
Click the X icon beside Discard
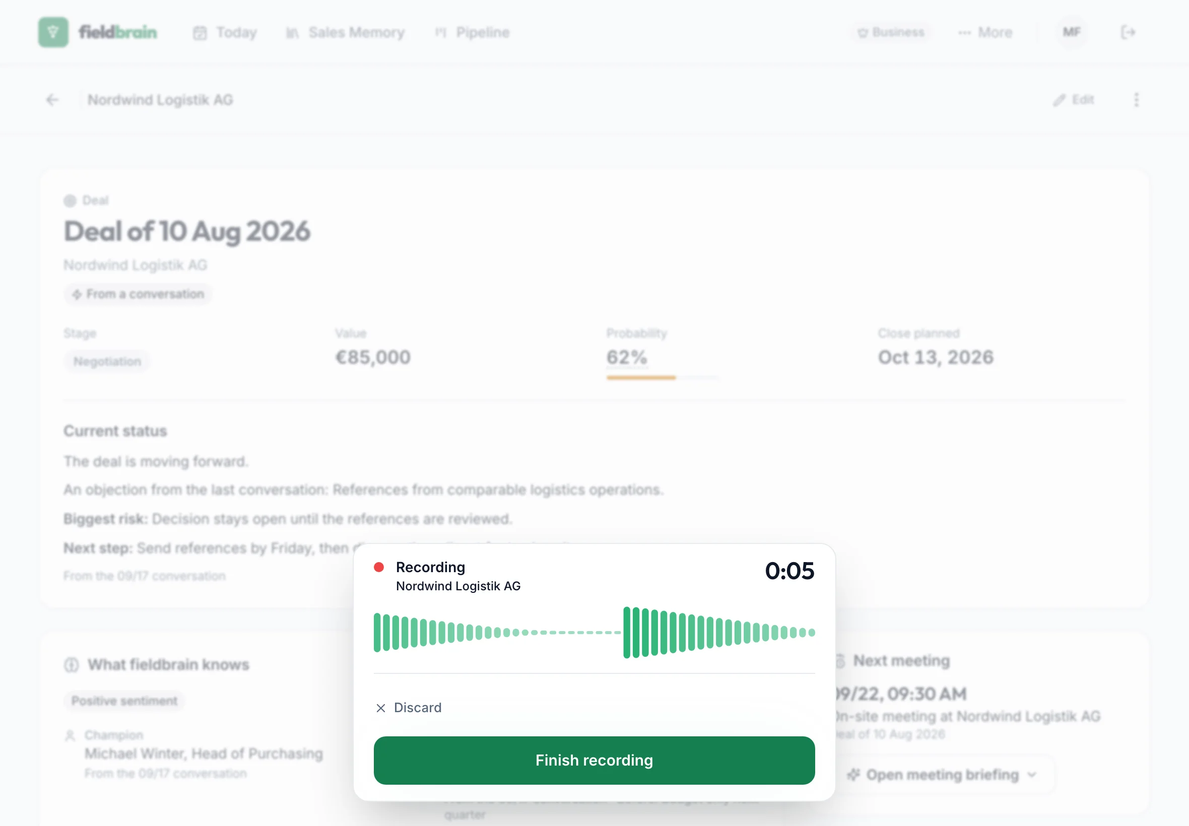coord(381,708)
